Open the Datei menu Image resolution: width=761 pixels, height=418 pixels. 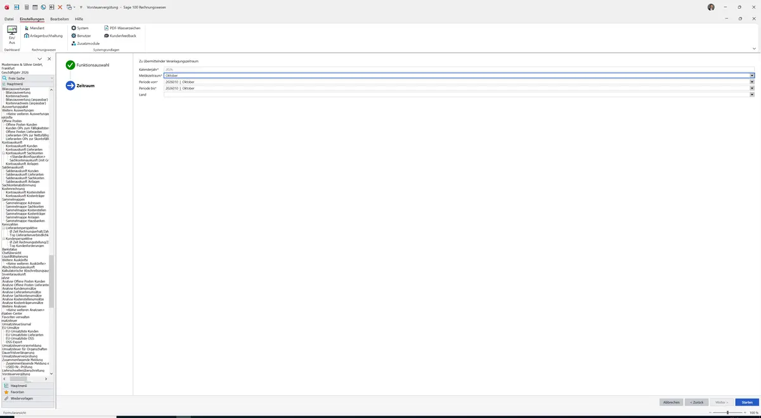[9, 19]
